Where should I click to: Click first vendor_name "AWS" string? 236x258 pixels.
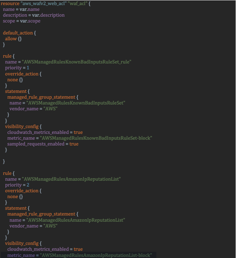tap(51, 109)
